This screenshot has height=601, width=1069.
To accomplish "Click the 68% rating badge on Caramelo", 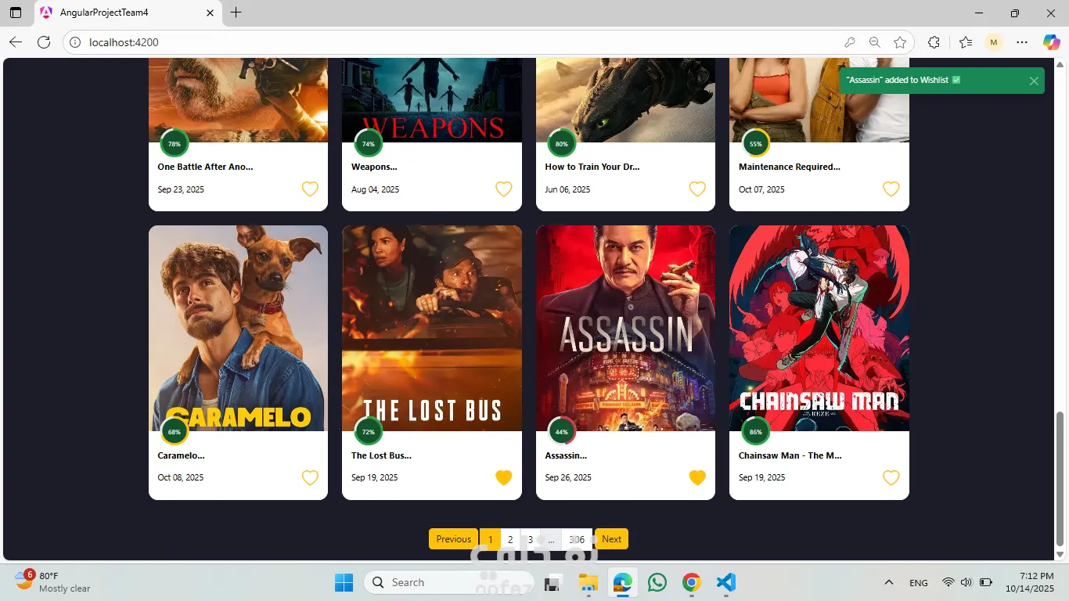I will [x=175, y=432].
